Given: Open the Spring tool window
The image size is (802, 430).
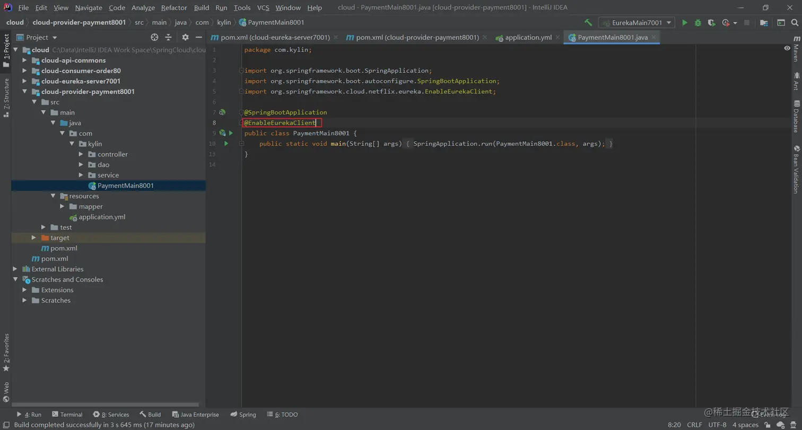Looking at the screenshot, I should (x=243, y=415).
